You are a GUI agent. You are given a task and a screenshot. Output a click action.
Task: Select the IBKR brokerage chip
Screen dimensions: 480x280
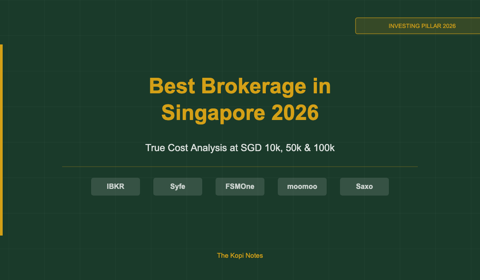pyautogui.click(x=116, y=186)
